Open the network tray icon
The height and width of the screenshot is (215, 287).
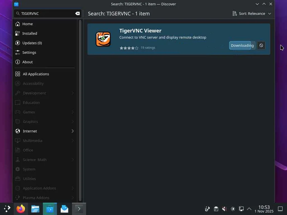241,209
